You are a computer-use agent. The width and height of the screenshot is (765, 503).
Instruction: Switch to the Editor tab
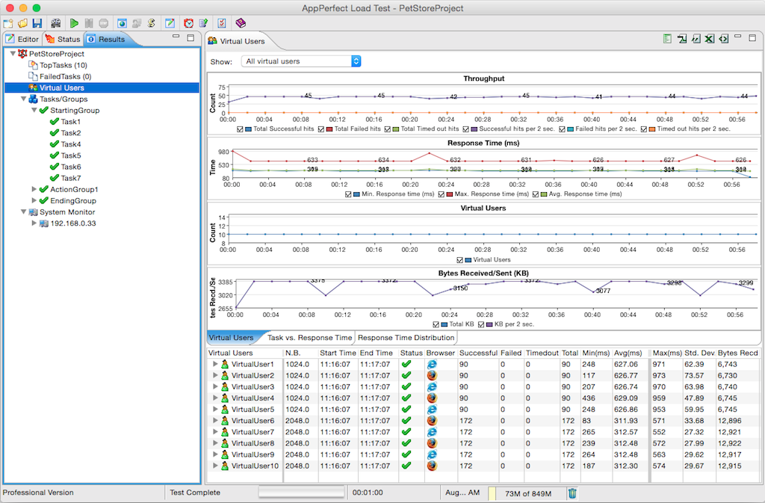22,39
